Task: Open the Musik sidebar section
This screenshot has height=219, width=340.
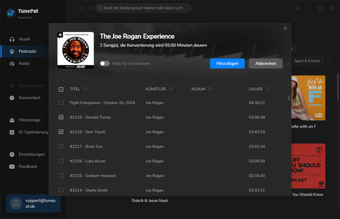Action: 24,39
